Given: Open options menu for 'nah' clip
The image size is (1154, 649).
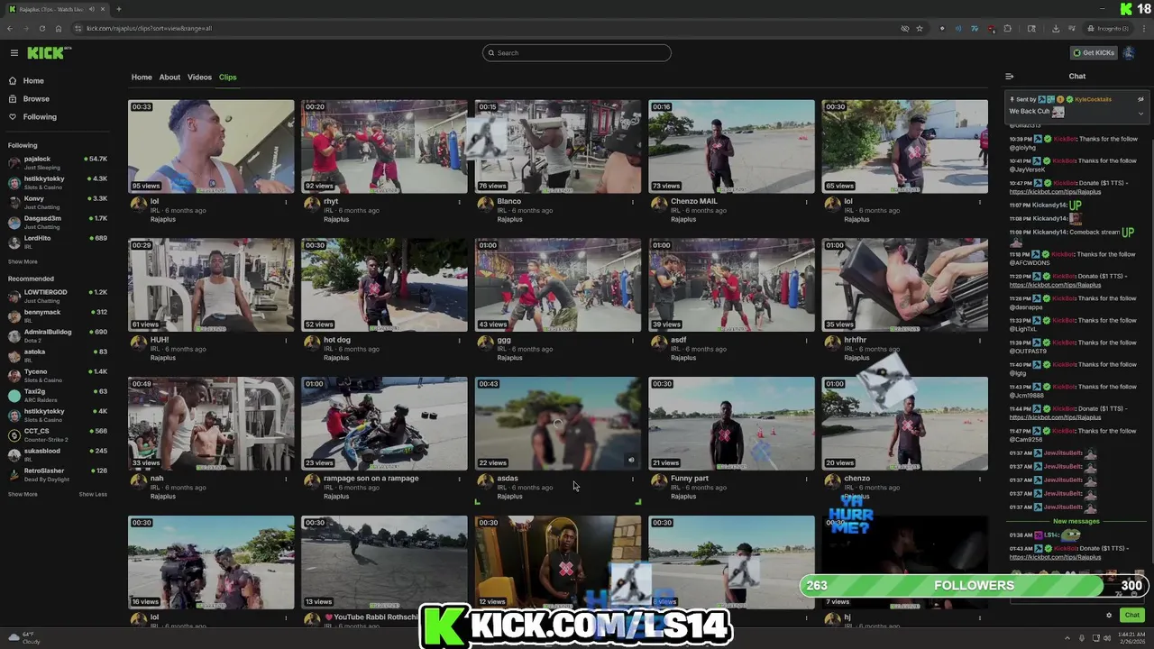Looking at the screenshot, I should pos(286,480).
